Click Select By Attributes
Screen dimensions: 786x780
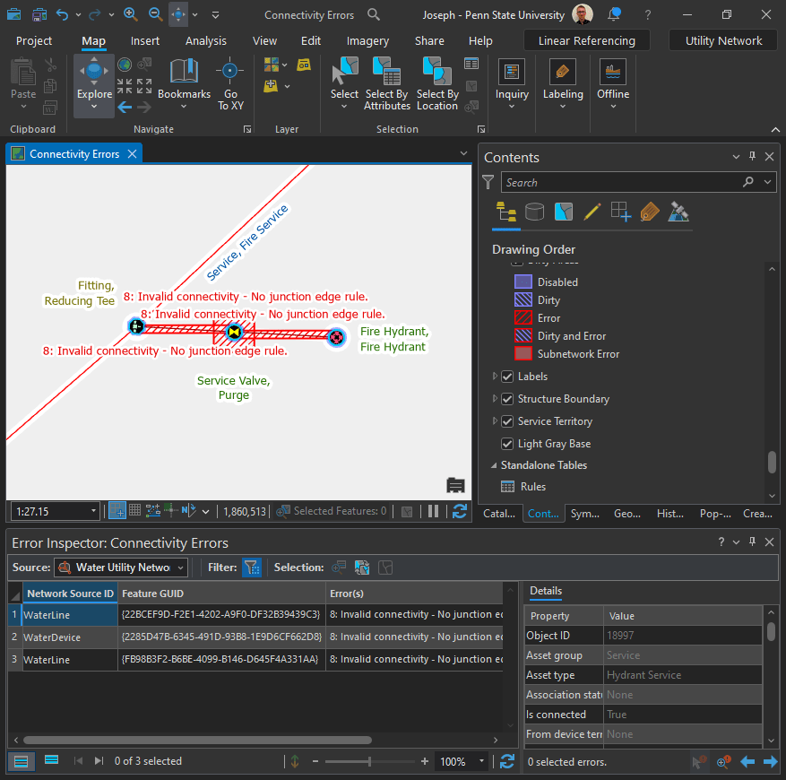point(386,81)
